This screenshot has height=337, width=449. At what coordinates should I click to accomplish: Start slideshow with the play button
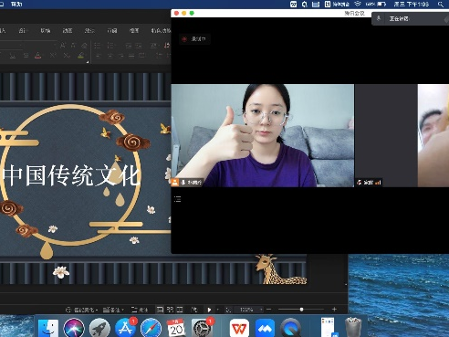(209, 310)
